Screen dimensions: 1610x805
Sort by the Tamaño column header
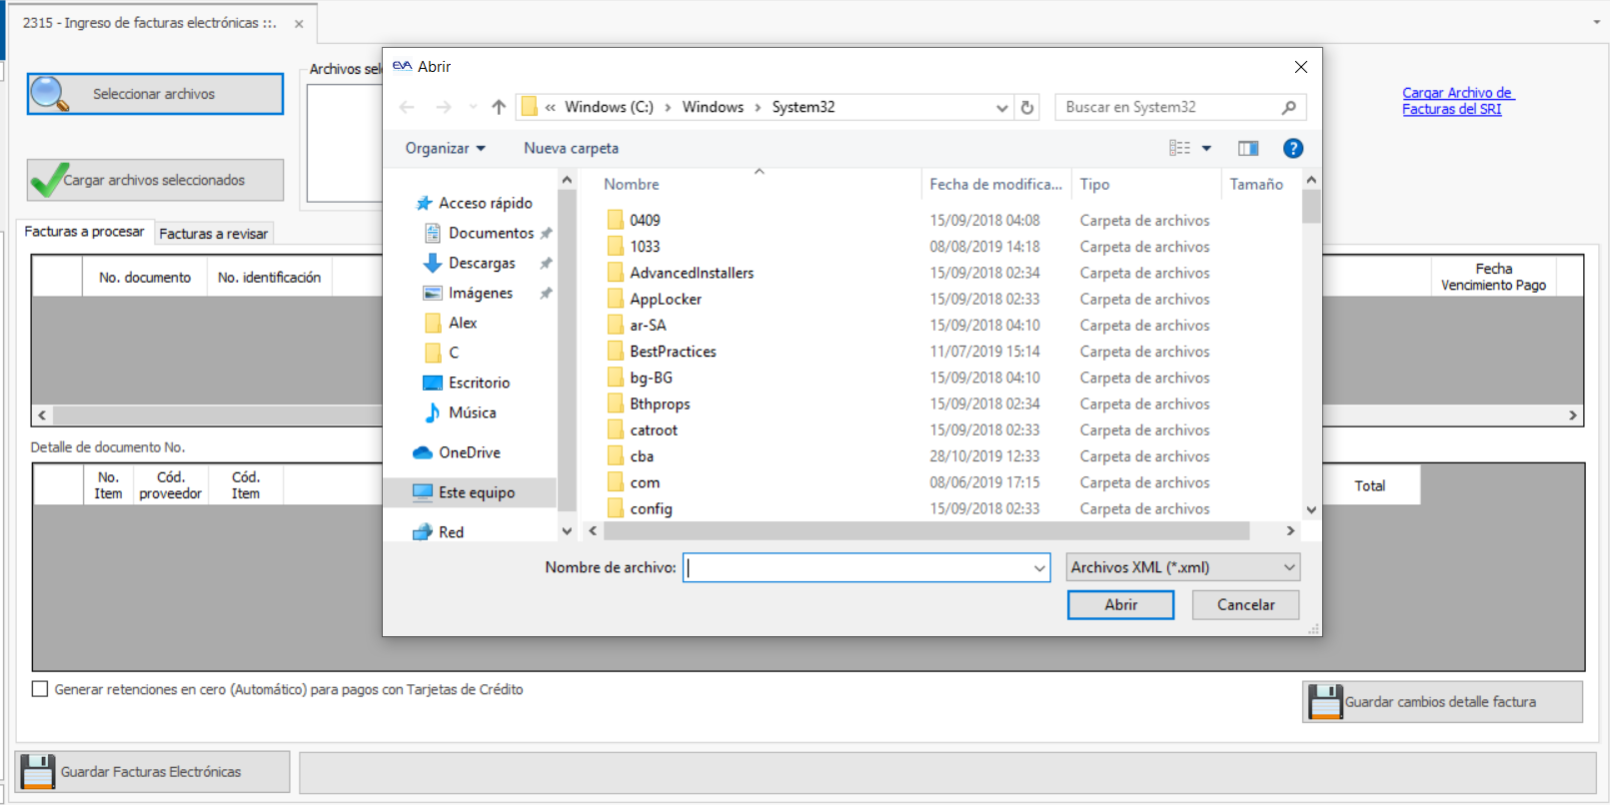click(x=1256, y=184)
